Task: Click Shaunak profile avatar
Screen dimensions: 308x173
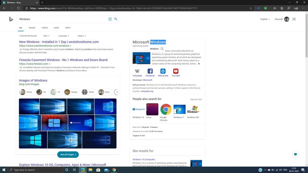Action: [287, 19]
